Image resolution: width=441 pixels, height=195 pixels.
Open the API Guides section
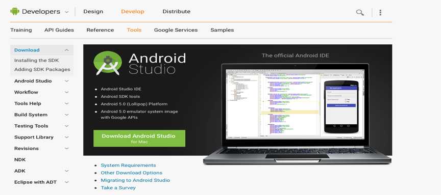(x=59, y=30)
